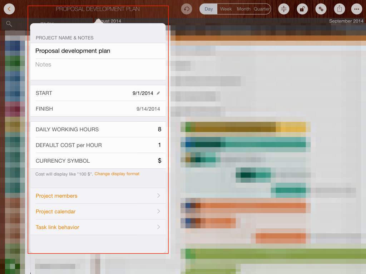366x274 pixels.
Task: Open the share export icon
Action: tap(340, 9)
